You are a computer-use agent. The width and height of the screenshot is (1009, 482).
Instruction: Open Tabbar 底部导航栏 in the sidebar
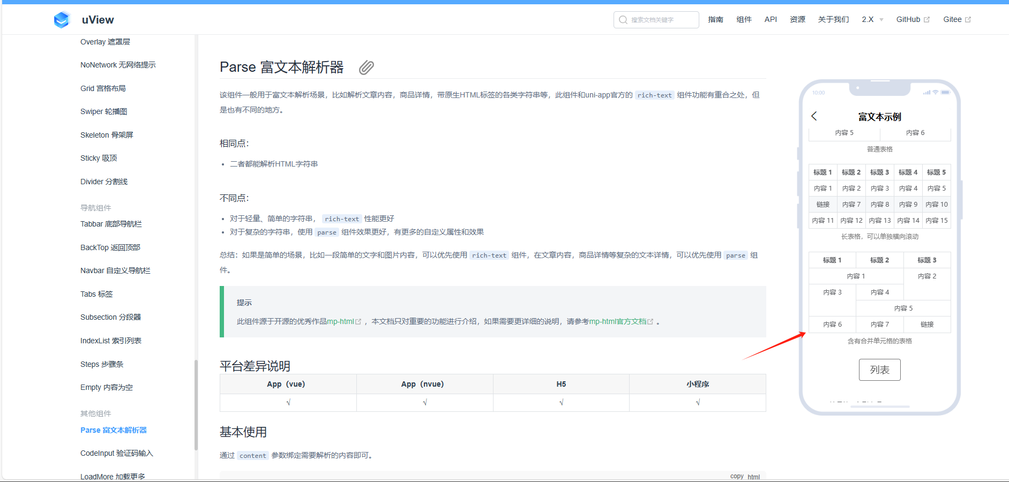point(111,224)
